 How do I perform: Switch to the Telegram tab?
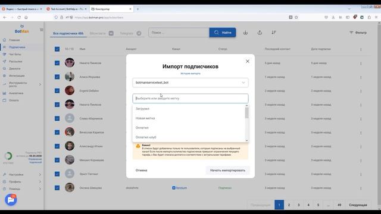click(130, 33)
